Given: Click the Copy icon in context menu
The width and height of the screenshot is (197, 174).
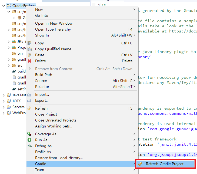Looking at the screenshot, I should click(x=29, y=43).
